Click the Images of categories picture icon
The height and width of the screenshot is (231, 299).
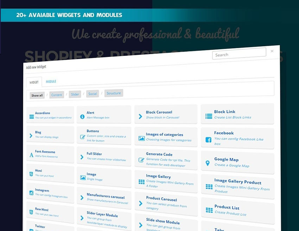click(141, 139)
